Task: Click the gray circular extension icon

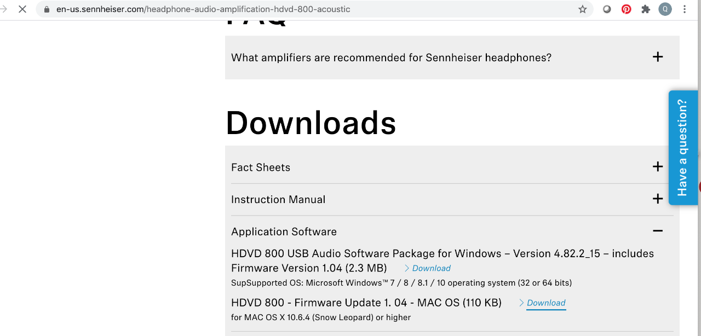Action: pos(607,9)
